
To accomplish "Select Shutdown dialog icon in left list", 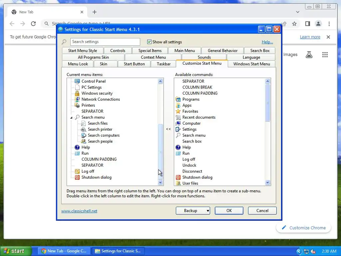I will (77, 177).
